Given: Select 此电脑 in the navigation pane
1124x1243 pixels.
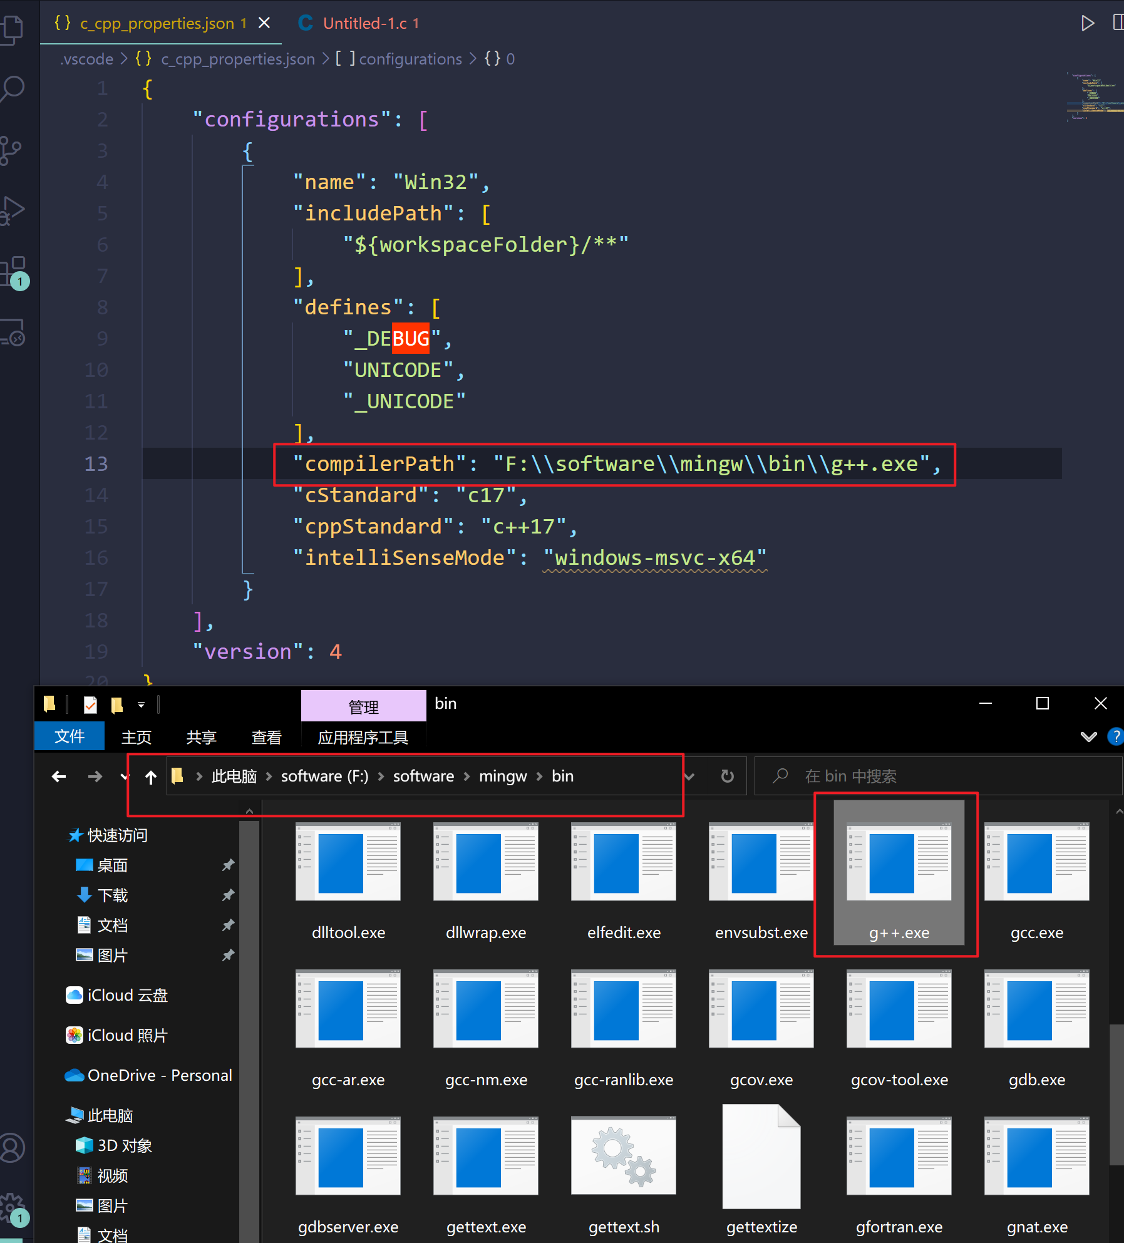Looking at the screenshot, I should pos(100,1115).
